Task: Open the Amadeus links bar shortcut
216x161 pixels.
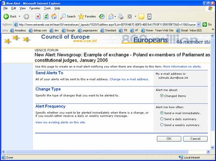Action: 18,30
